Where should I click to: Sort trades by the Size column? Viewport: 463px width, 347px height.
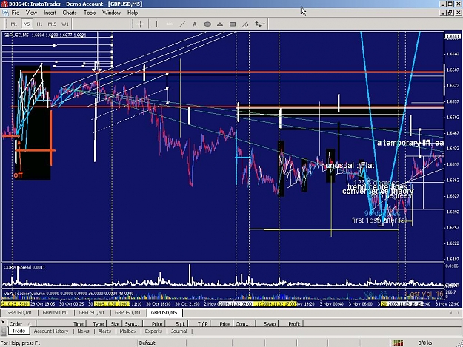(x=115, y=324)
